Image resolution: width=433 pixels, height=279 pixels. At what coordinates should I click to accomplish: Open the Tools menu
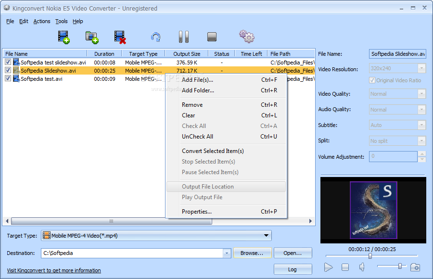point(61,21)
